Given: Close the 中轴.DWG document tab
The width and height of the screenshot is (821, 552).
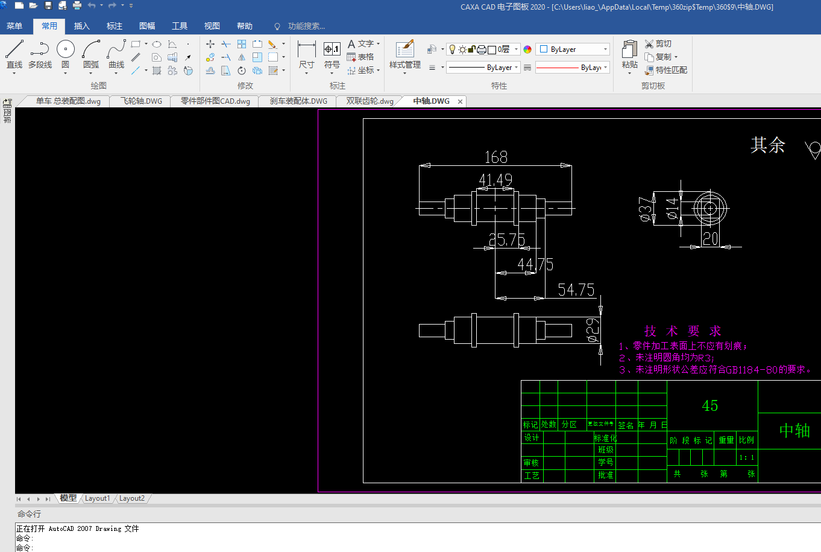Looking at the screenshot, I should [460, 101].
